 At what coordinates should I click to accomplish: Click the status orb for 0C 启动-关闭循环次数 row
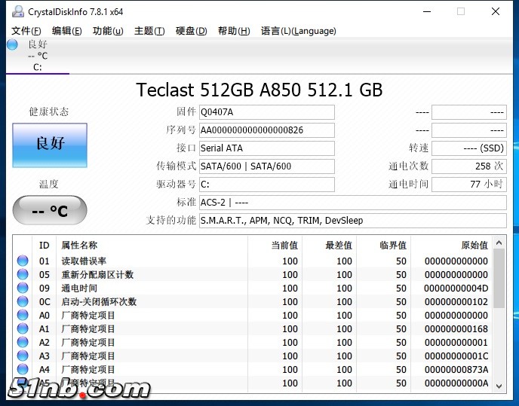click(23, 302)
